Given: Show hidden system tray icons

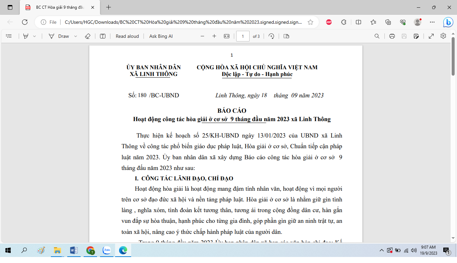Looking at the screenshot, I should (381, 250).
